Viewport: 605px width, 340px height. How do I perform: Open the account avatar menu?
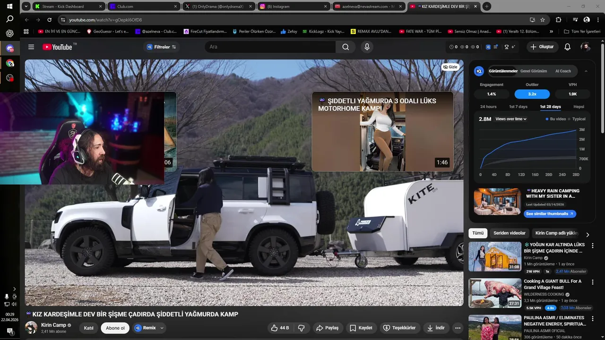pyautogui.click(x=585, y=47)
